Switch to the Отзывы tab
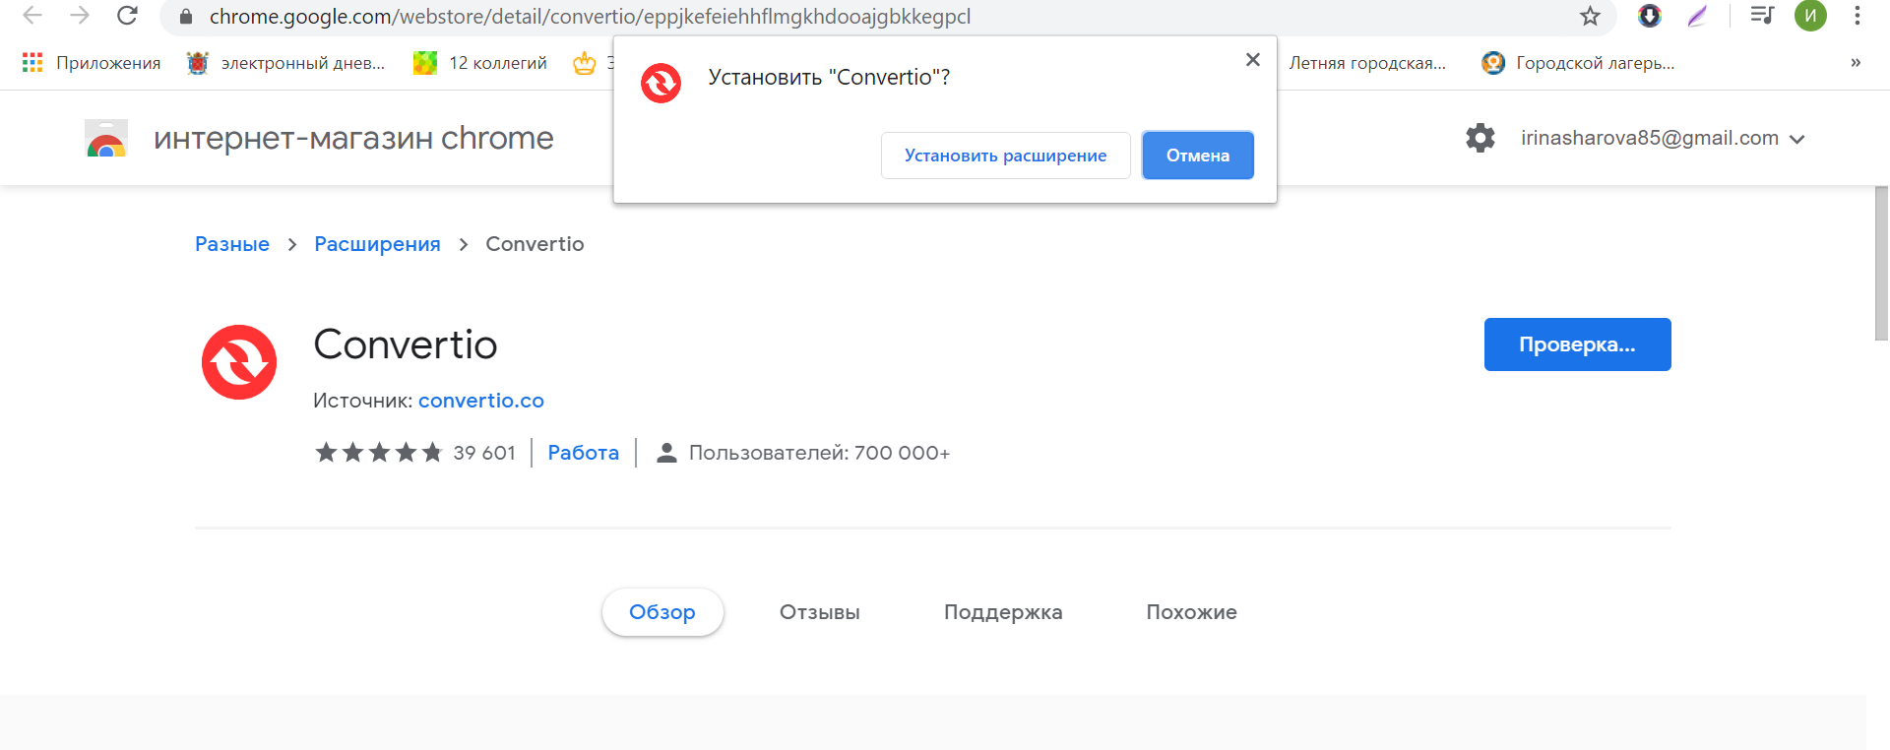The height and width of the screenshot is (750, 1890). point(819,612)
